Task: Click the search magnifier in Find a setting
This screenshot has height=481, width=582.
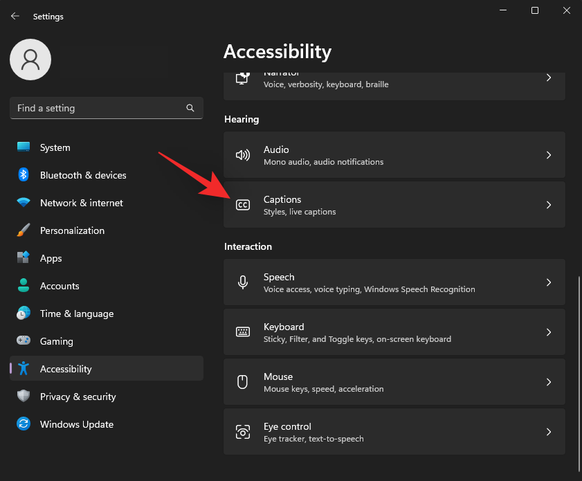Action: click(190, 108)
